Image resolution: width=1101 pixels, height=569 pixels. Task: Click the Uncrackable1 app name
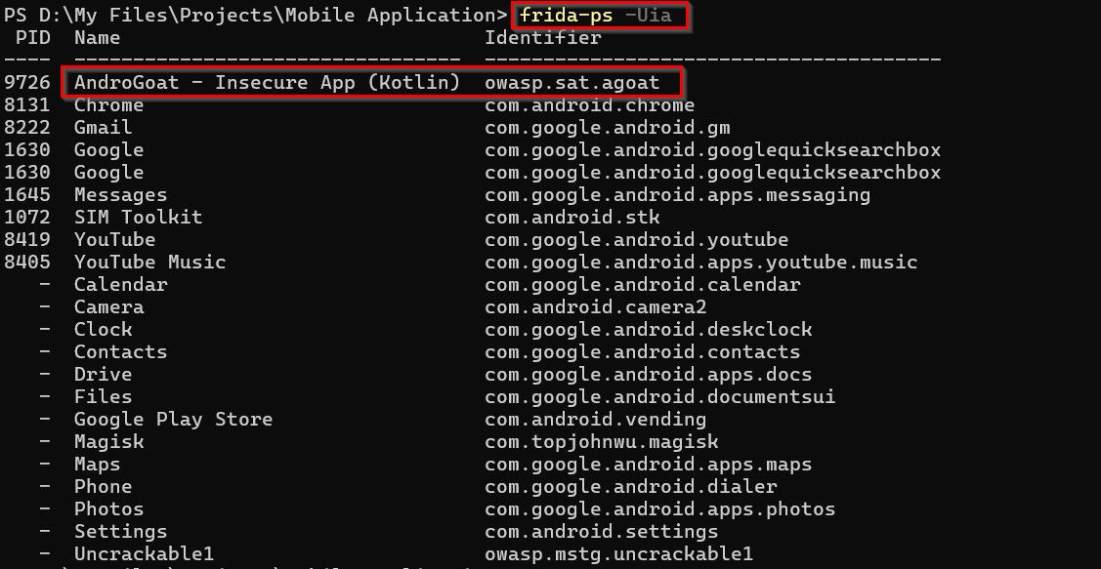tap(144, 554)
